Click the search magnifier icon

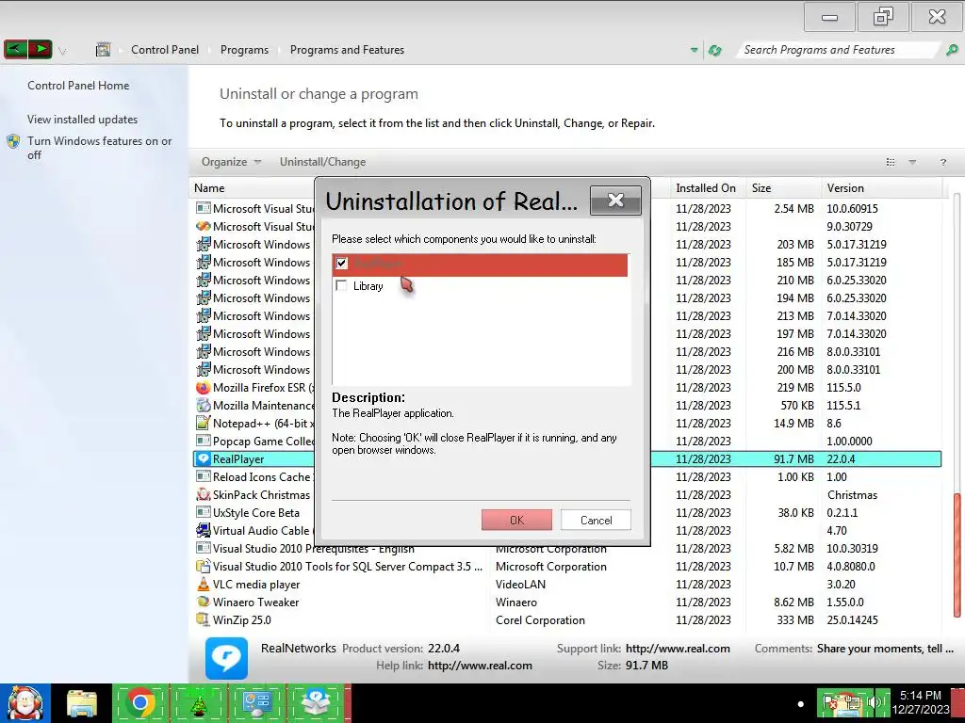952,50
